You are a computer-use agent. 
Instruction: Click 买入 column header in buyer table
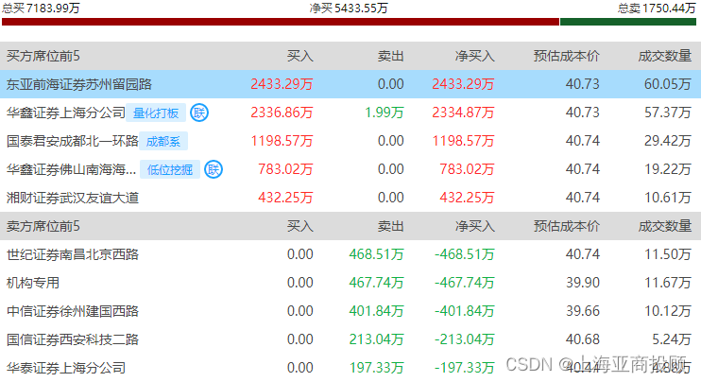pos(300,56)
